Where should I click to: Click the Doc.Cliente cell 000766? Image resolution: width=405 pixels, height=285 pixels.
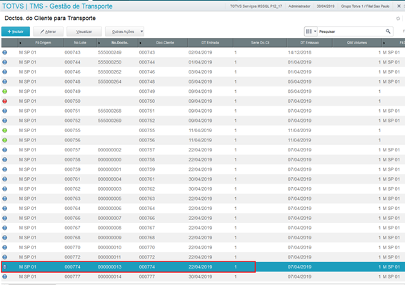147,218
